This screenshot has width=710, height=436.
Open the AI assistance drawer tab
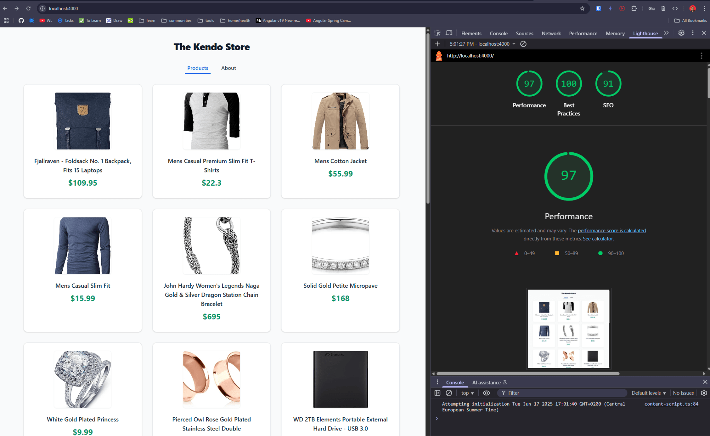tap(489, 383)
